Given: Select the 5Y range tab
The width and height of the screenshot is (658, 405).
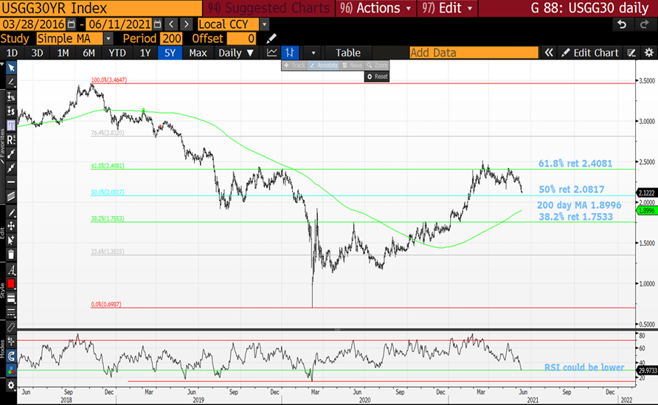Looking at the screenshot, I should pos(170,53).
